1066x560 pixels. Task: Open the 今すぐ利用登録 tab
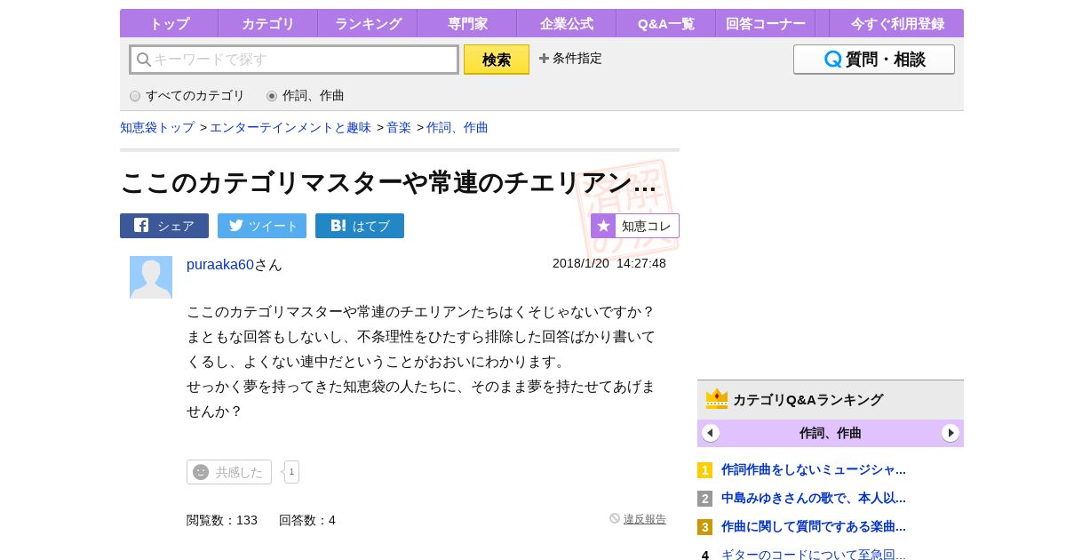897,23
